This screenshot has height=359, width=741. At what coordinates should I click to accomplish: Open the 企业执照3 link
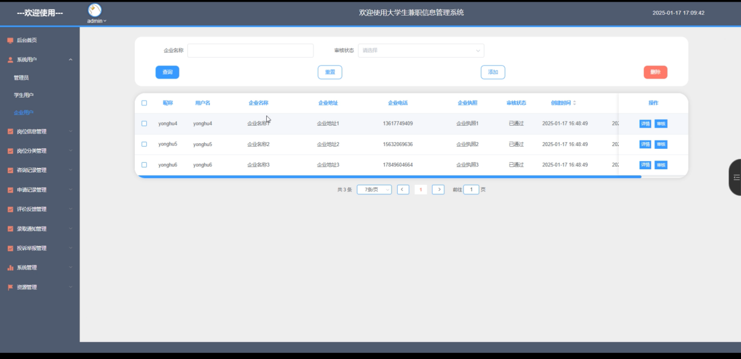coord(468,165)
